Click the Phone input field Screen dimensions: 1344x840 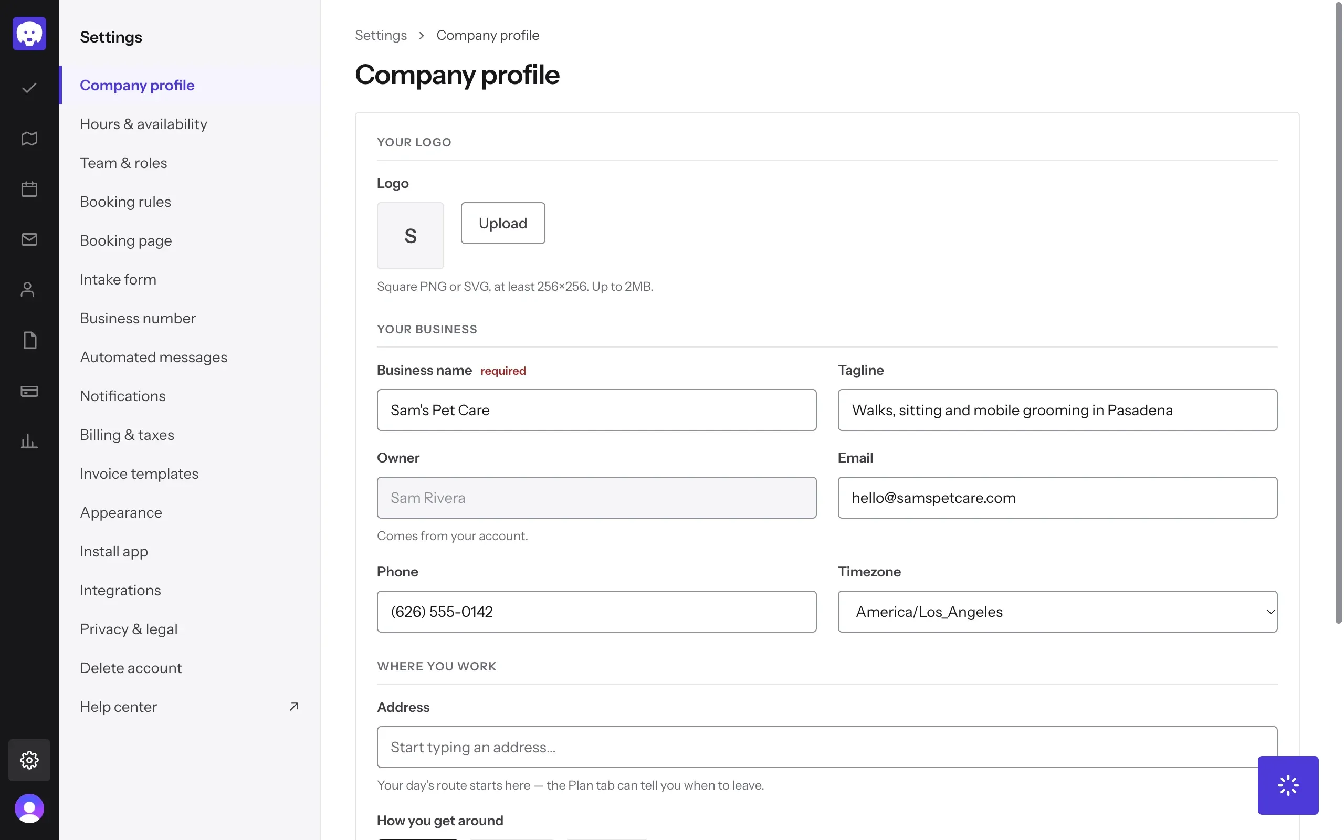point(596,612)
